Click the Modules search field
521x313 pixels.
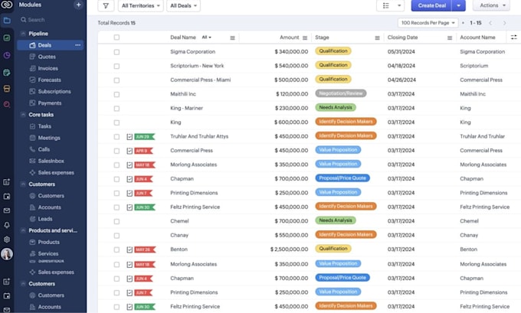(50, 20)
